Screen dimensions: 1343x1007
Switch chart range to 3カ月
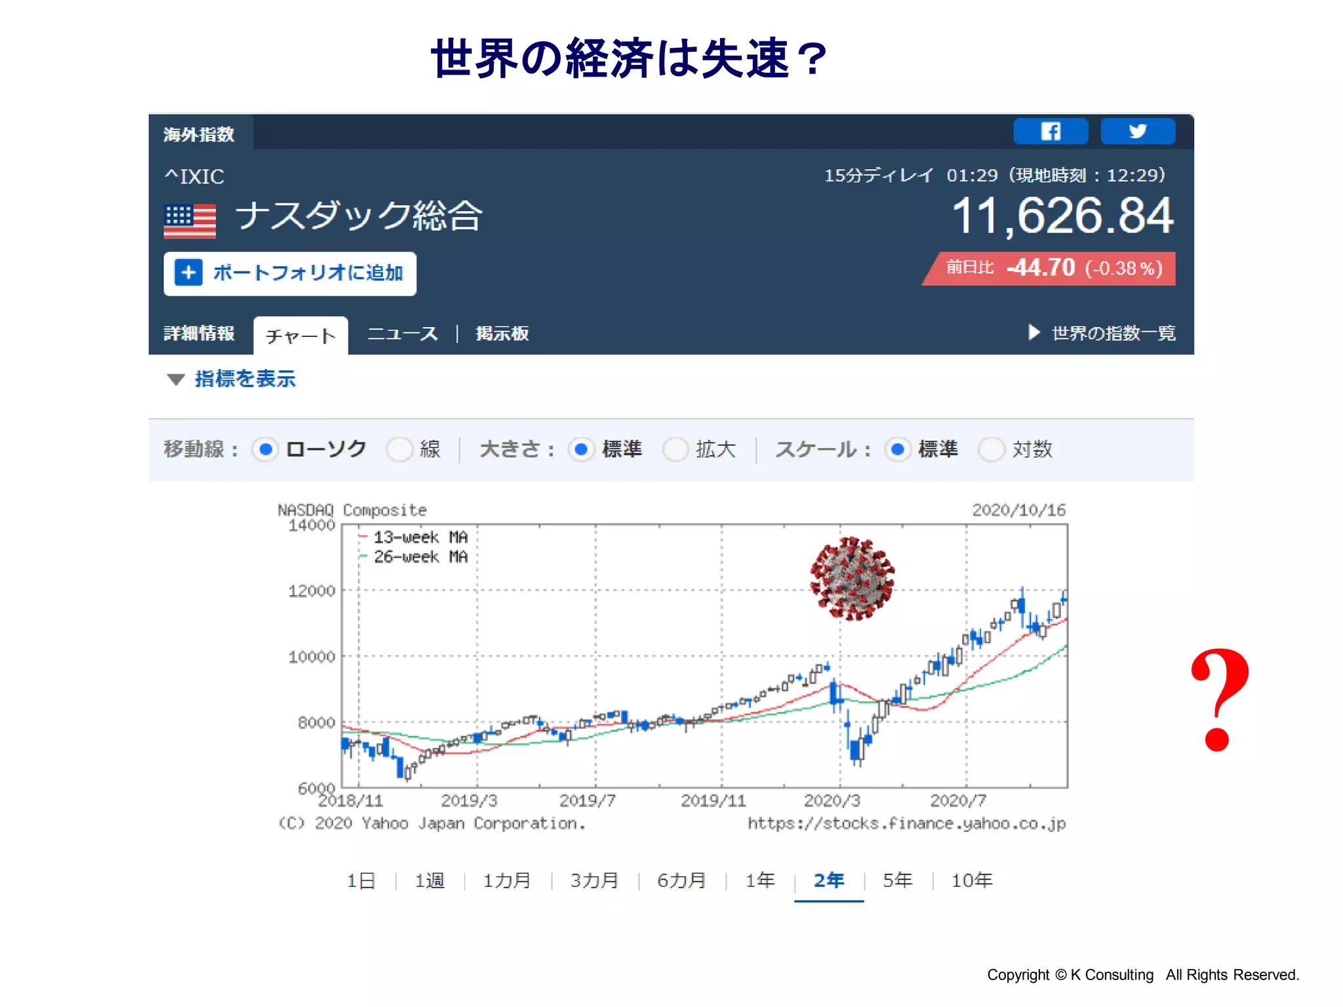[x=595, y=880]
